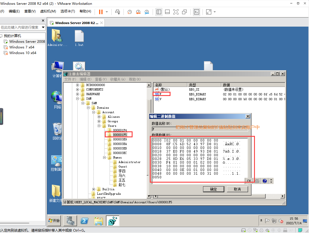Open the 帮助(H) menu in VMware

85,11
